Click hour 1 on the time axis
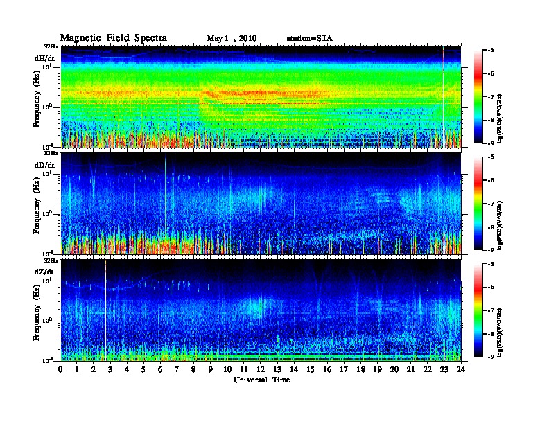 coord(77,370)
